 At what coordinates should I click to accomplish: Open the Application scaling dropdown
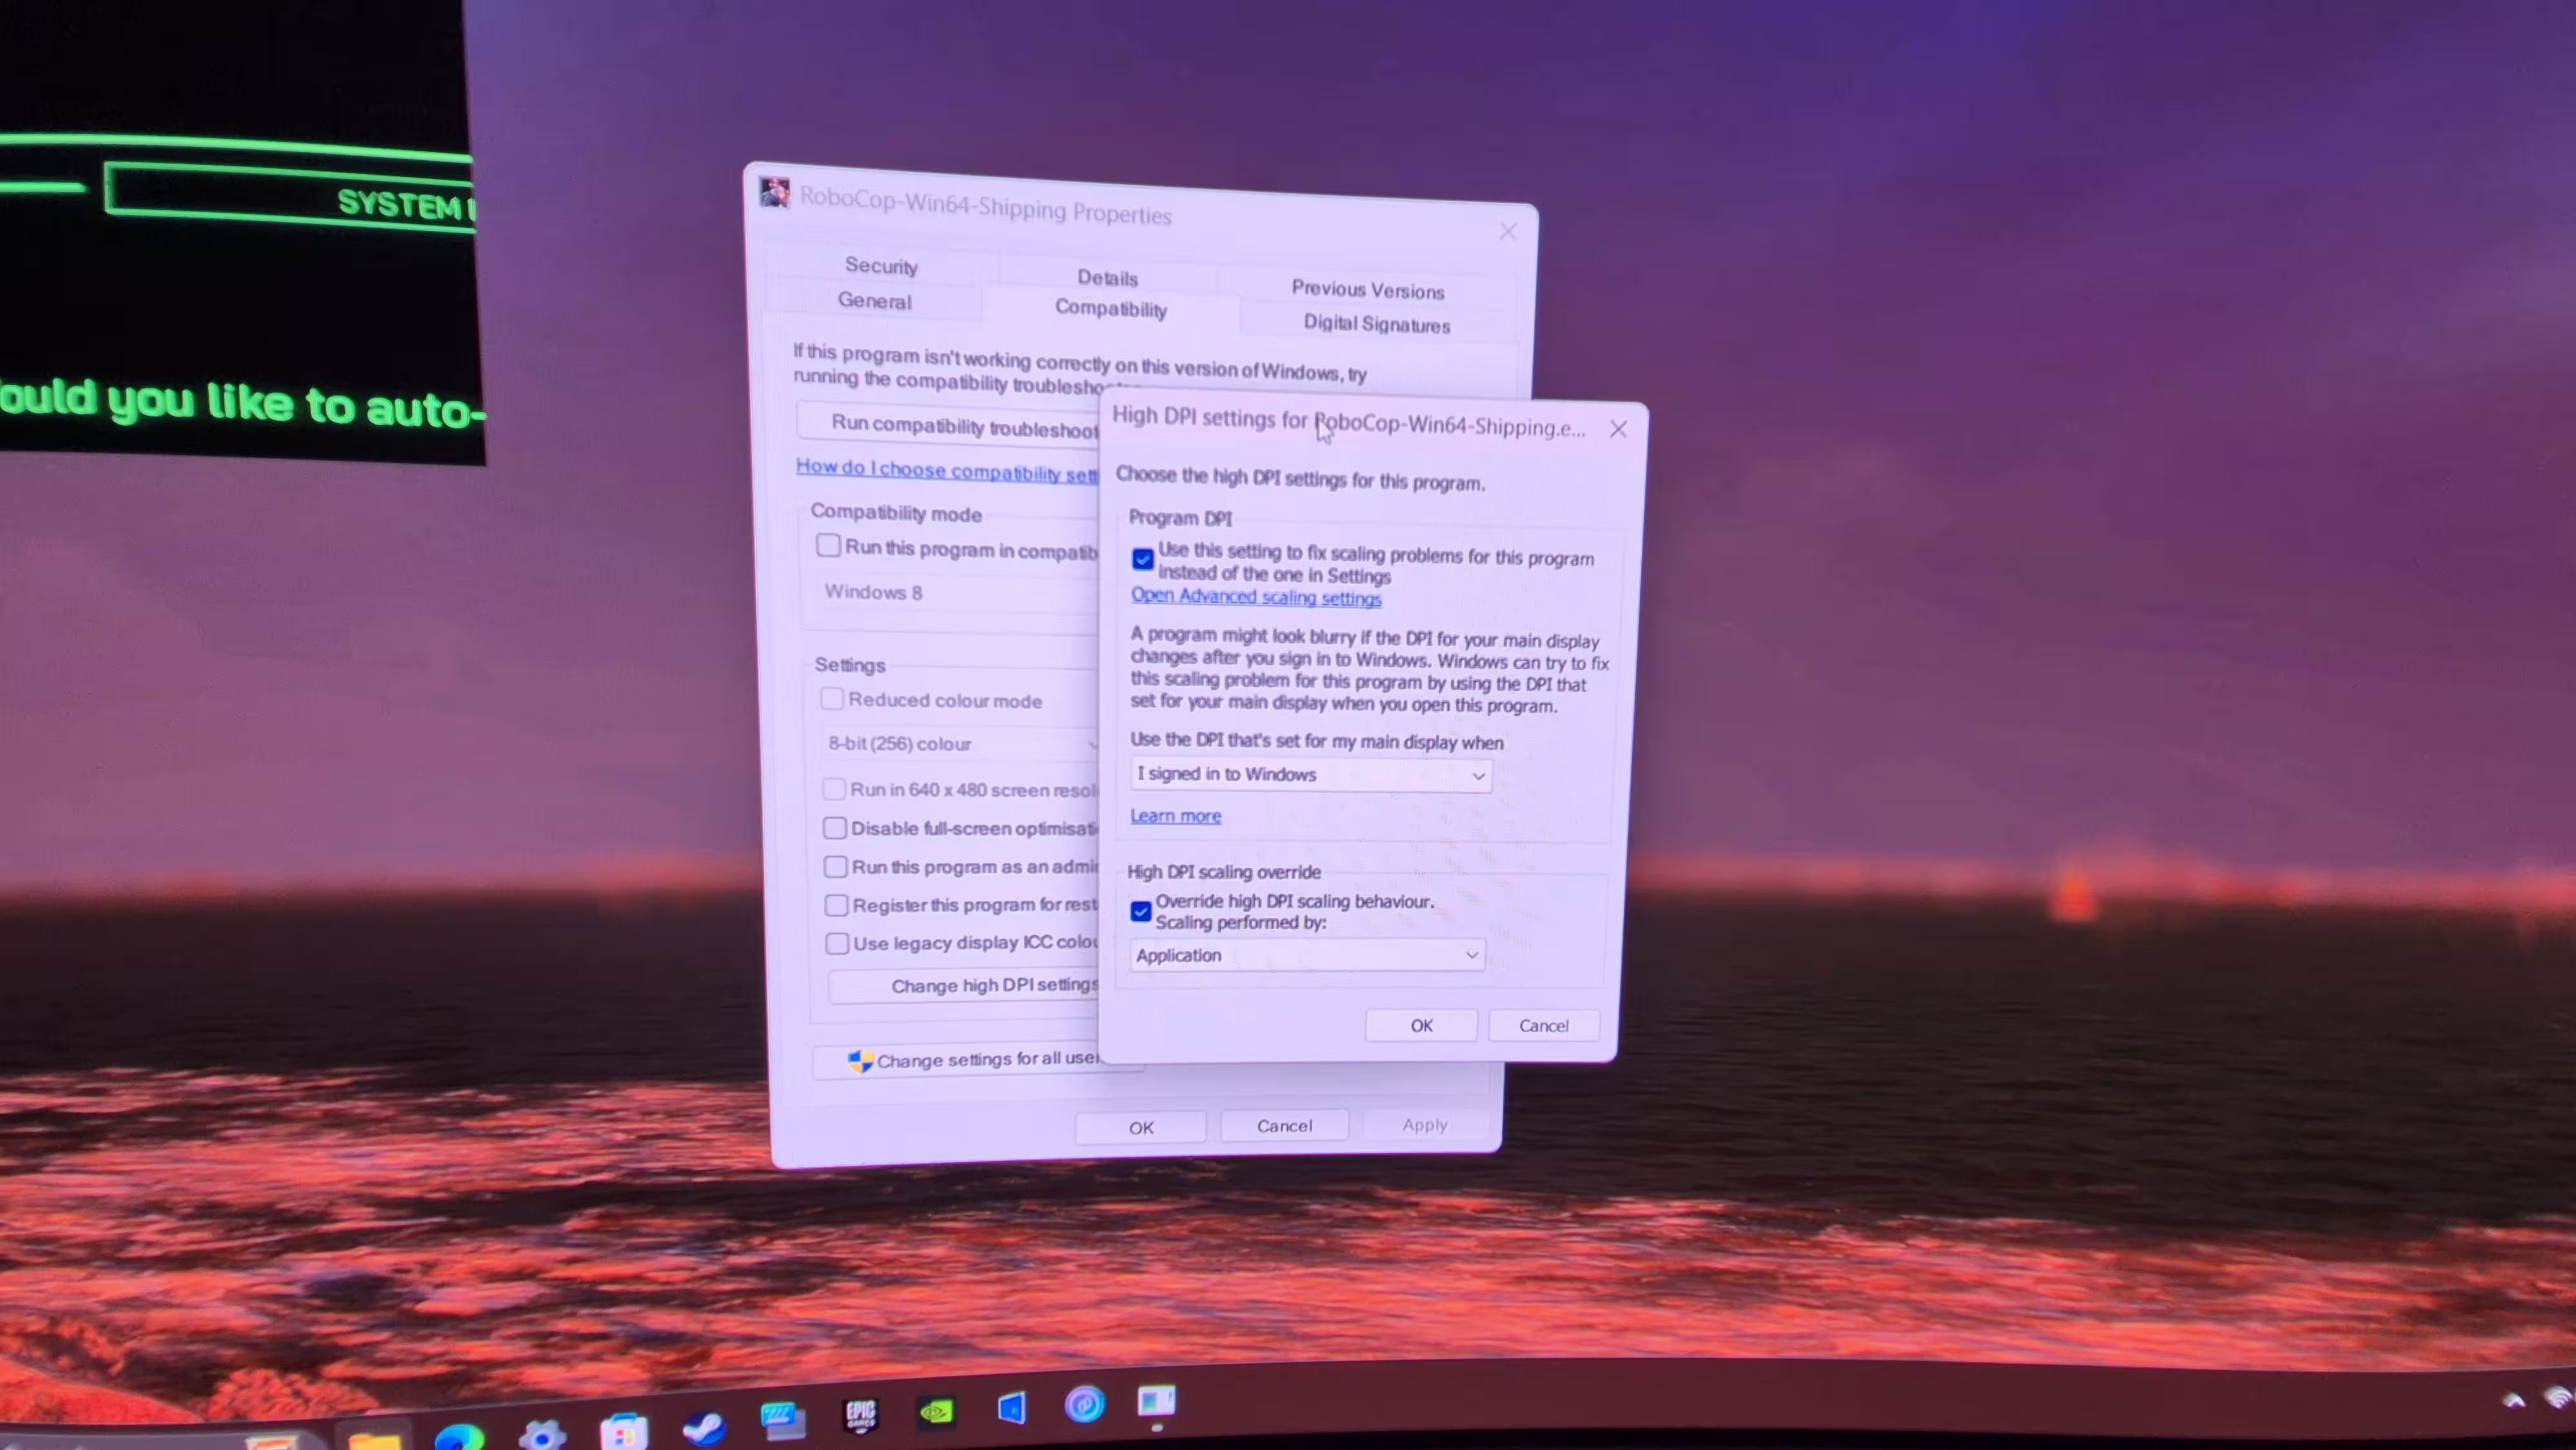pyautogui.click(x=1307, y=955)
